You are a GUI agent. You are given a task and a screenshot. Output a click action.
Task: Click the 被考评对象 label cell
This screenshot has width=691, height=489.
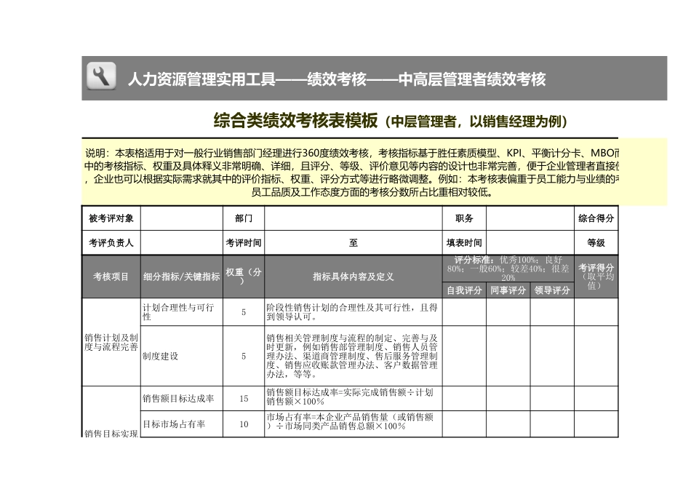(111, 218)
